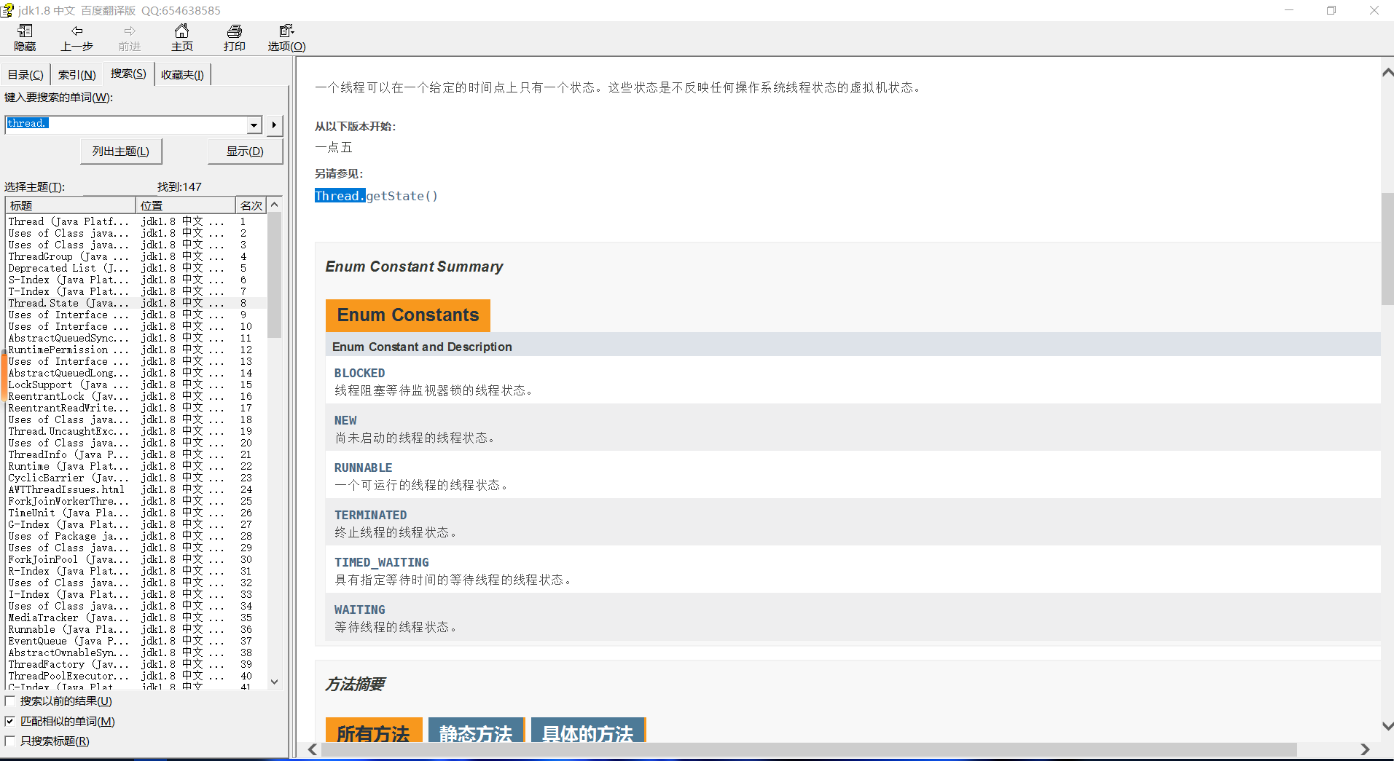Sort results by the 标题 column header
This screenshot has width=1394, height=761.
click(x=71, y=205)
